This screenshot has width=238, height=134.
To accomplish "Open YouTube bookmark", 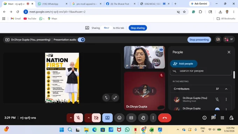I will tap(30, 19).
